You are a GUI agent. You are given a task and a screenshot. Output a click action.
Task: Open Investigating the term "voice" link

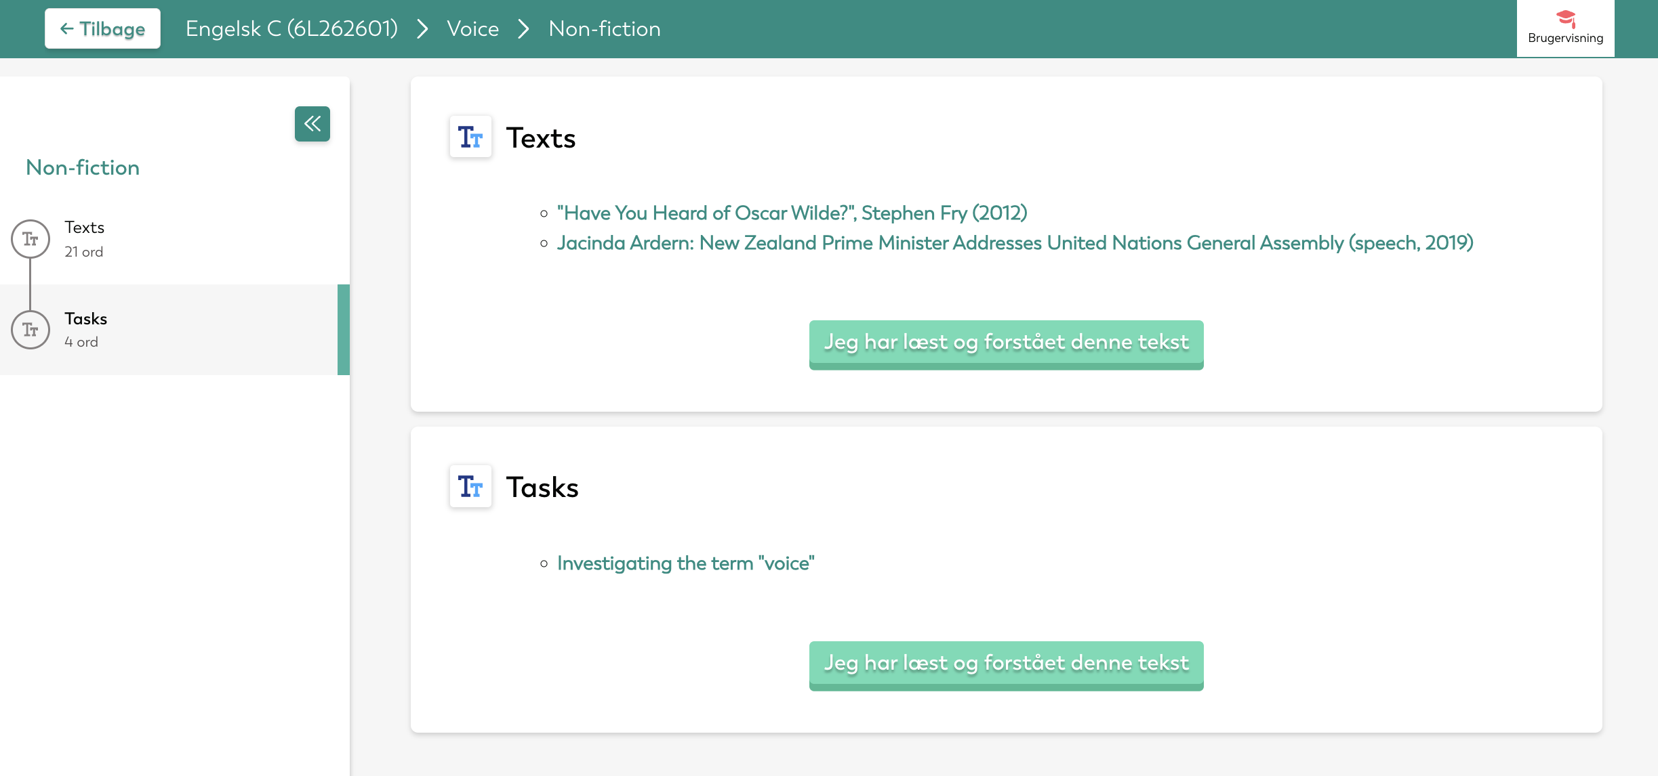click(685, 563)
